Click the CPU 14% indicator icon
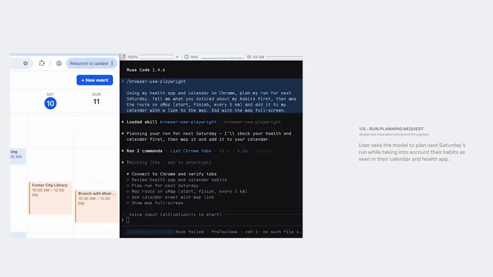Image resolution: width=493 pixels, height=277 pixels. pos(186,57)
